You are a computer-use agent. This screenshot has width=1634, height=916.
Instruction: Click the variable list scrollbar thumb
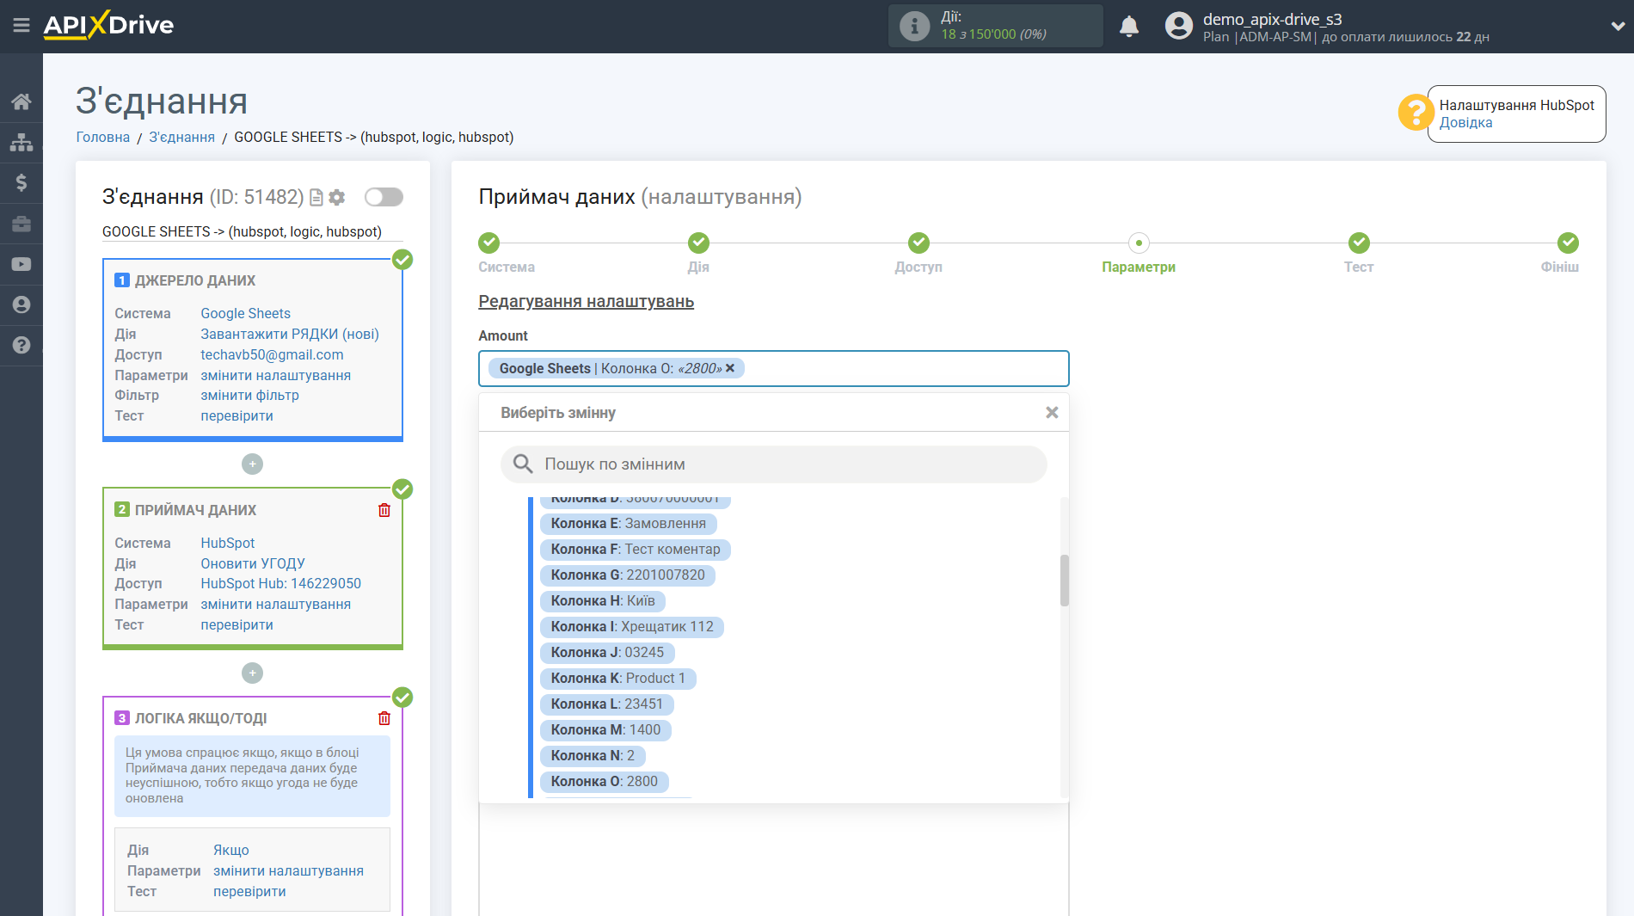[1065, 581]
